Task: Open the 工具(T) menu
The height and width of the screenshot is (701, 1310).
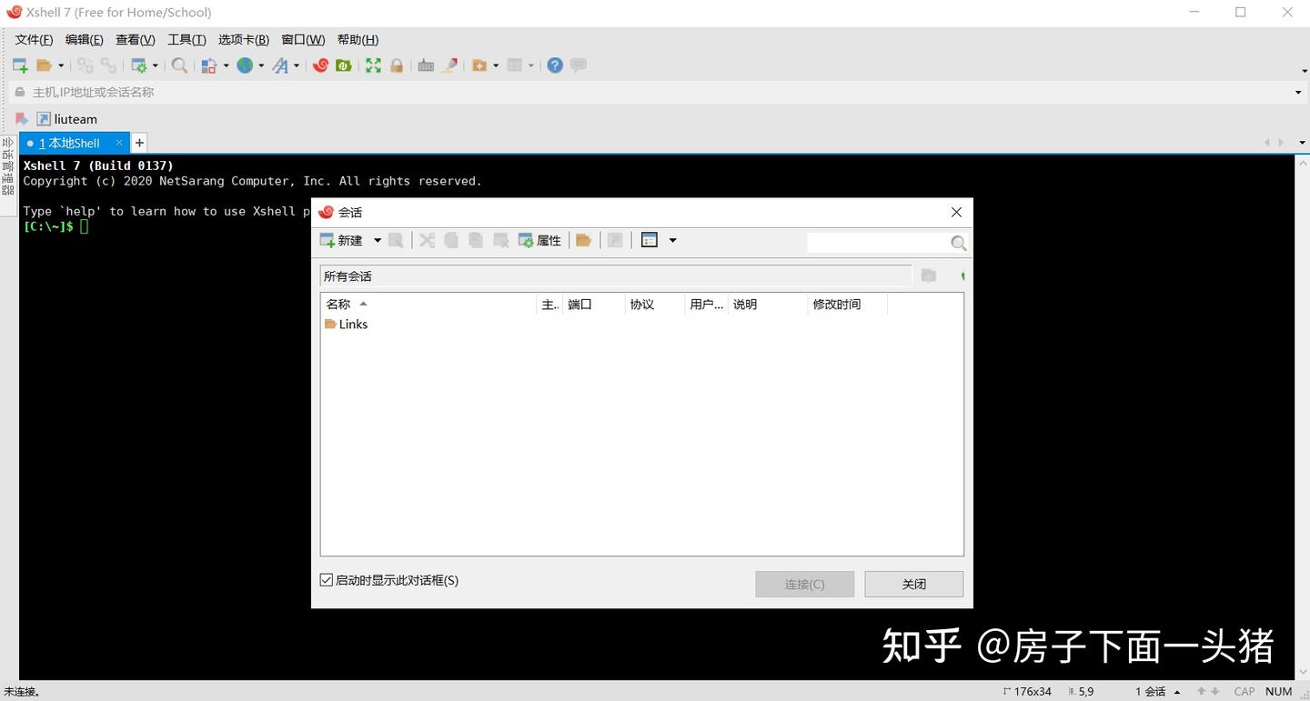Action: coord(186,39)
